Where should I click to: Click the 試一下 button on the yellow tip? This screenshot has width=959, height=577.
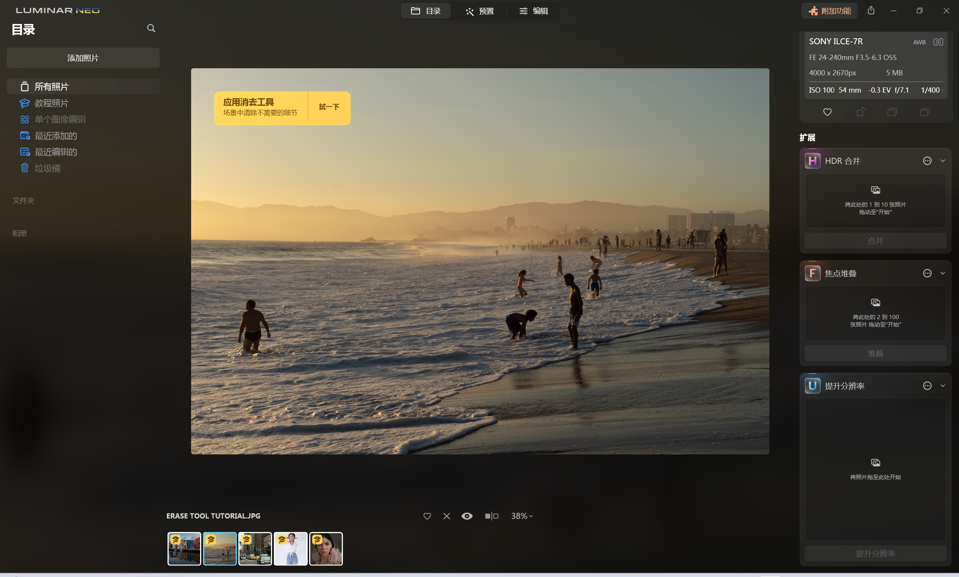coord(329,107)
